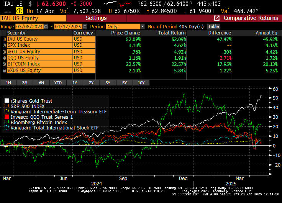Click the SPX Index security field
Image resolution: width=282 pixels, height=203 pixels.
pos(39,45)
